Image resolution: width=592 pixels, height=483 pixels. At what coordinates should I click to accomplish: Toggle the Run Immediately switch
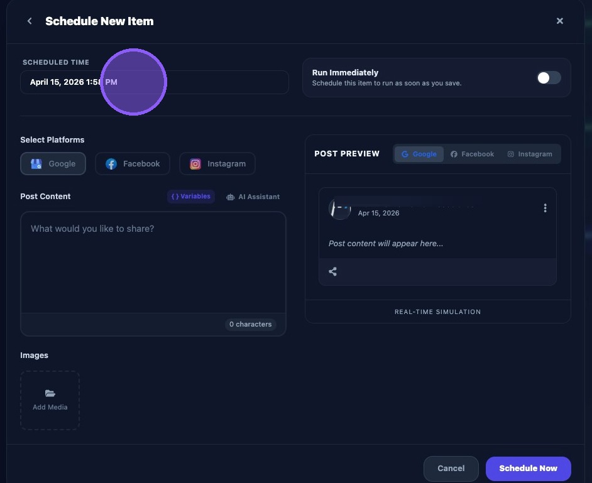point(549,78)
